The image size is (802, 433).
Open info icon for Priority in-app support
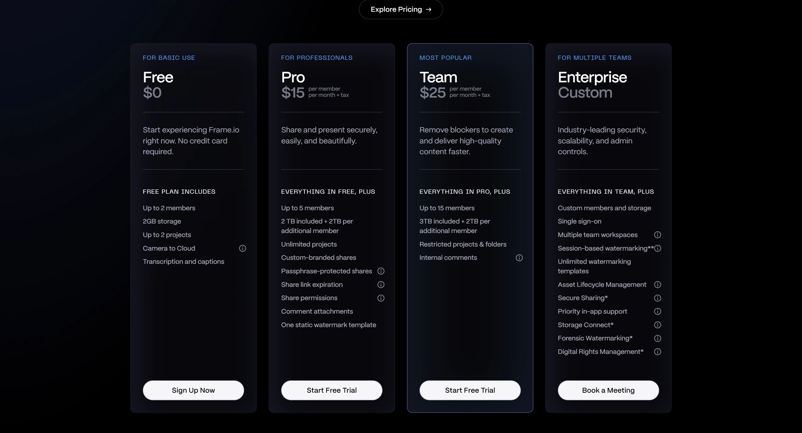[658, 311]
